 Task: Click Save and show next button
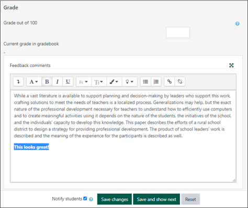point(156,199)
